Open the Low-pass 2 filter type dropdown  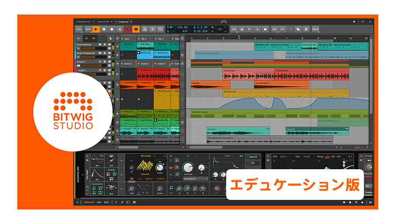pyautogui.click(x=195, y=179)
